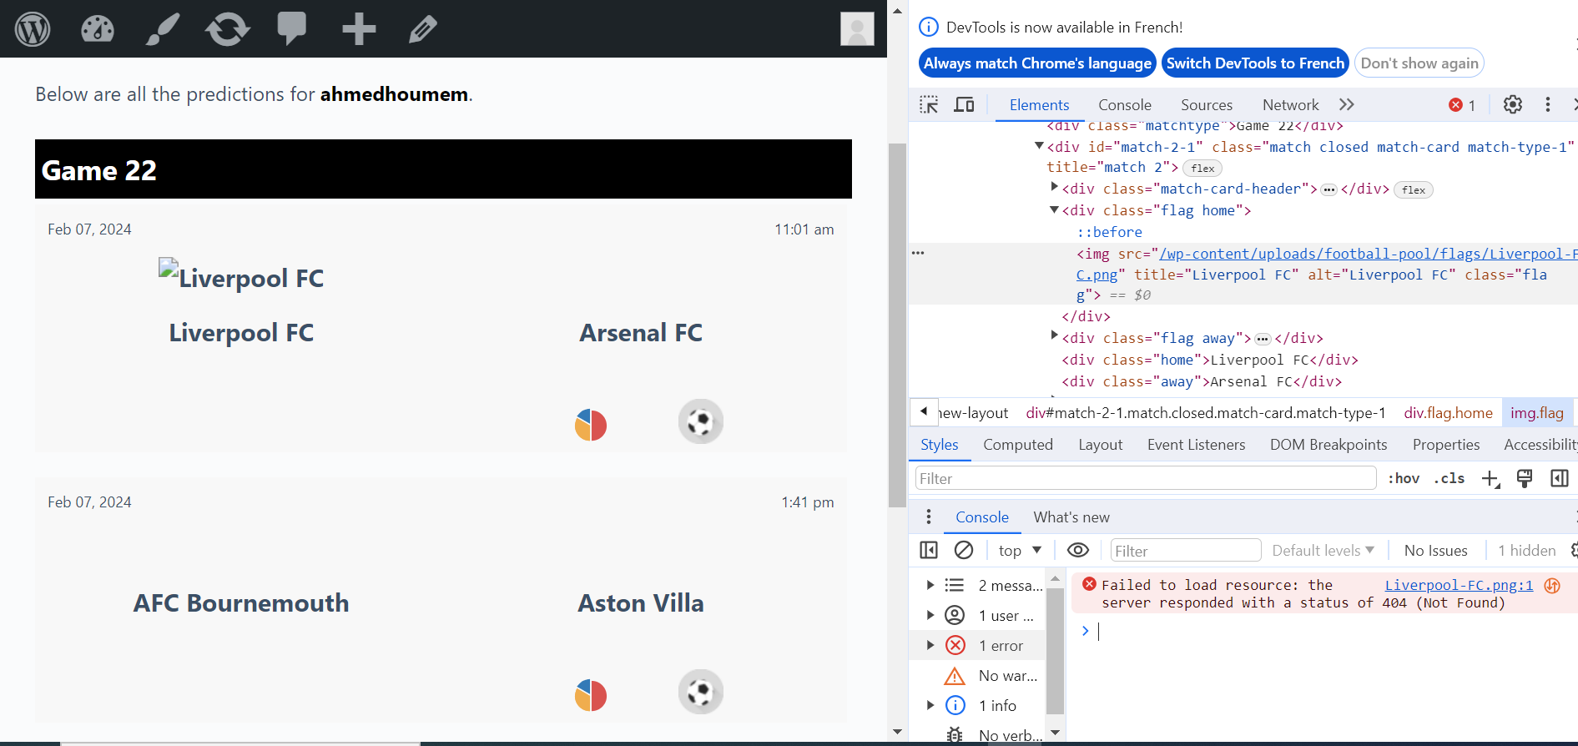The width and height of the screenshot is (1578, 746).
Task: Dismiss with Don't show again button
Action: pos(1419,63)
